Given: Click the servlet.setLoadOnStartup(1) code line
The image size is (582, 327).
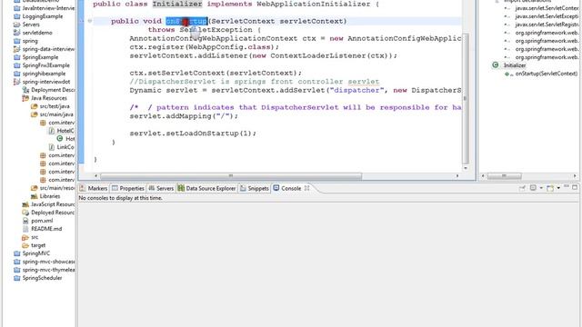Looking at the screenshot, I should [x=193, y=134].
